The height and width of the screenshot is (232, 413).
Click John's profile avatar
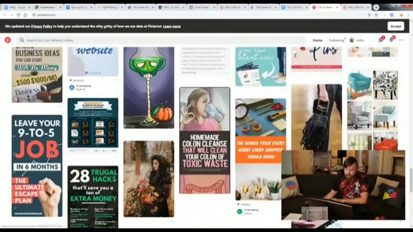point(352,40)
